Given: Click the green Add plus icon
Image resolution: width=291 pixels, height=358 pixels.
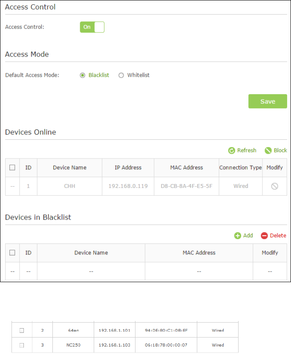Looking at the screenshot, I should coord(238,236).
